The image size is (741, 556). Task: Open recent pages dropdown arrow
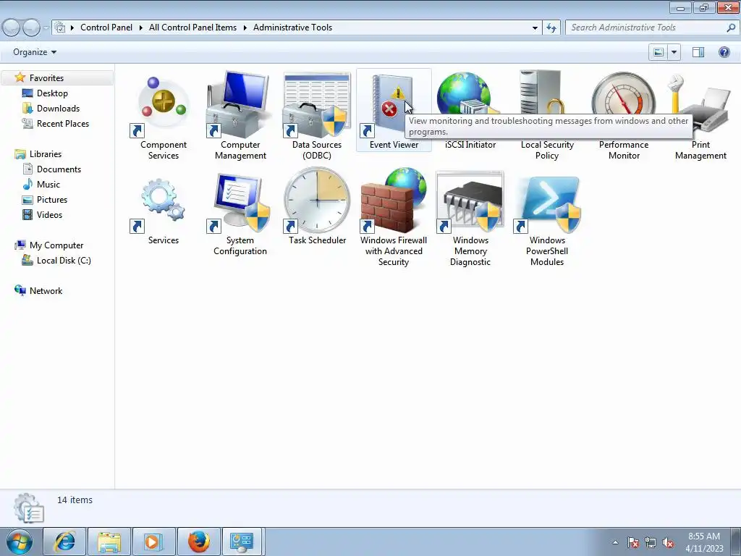coord(46,28)
